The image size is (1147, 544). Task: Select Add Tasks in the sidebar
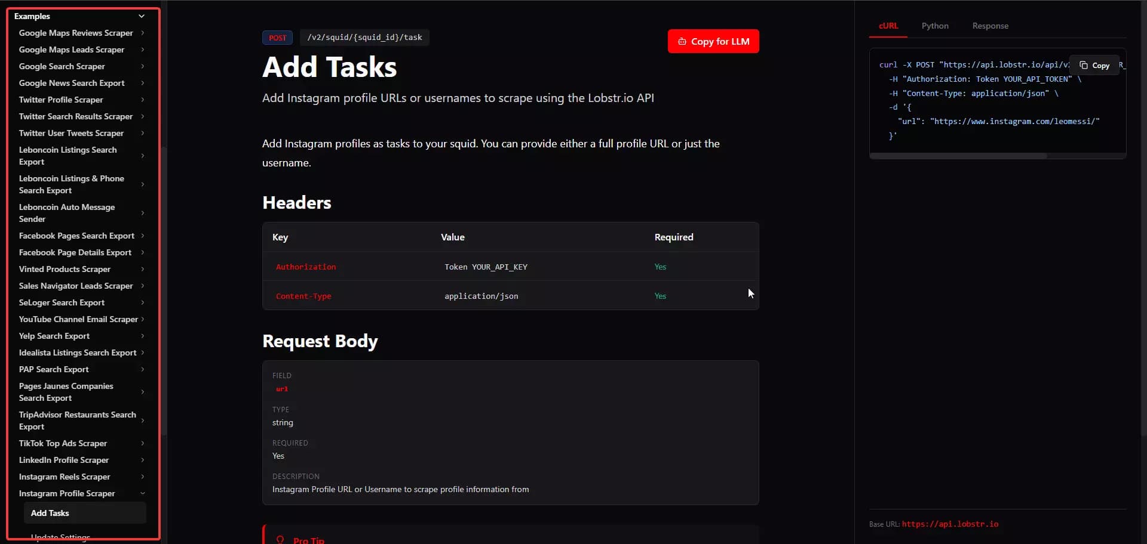point(50,513)
